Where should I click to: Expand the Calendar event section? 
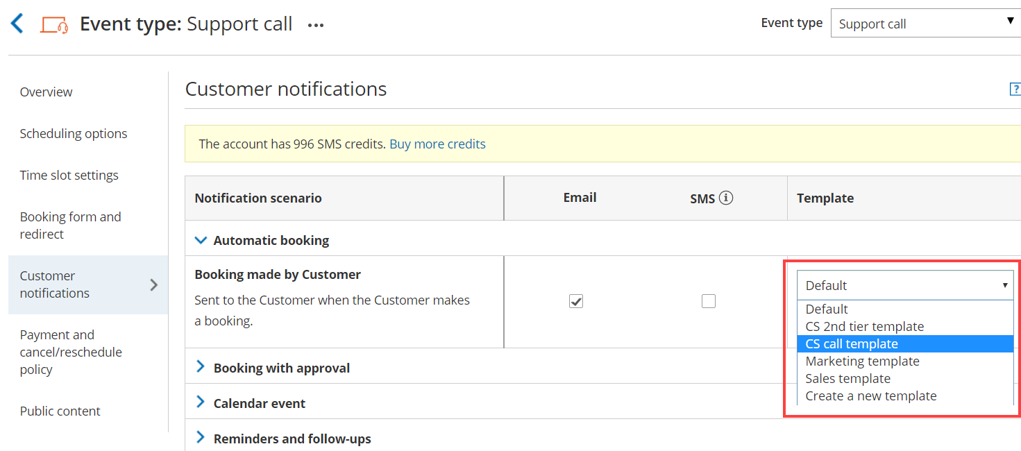point(201,402)
